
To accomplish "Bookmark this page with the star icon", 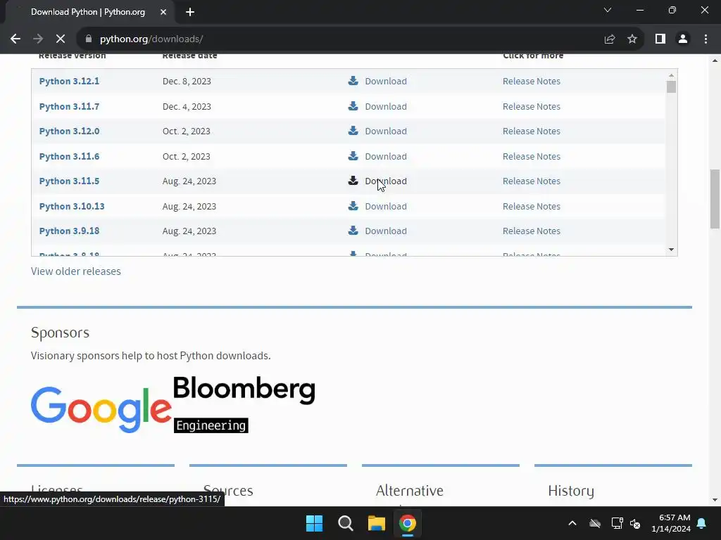I will [632, 39].
